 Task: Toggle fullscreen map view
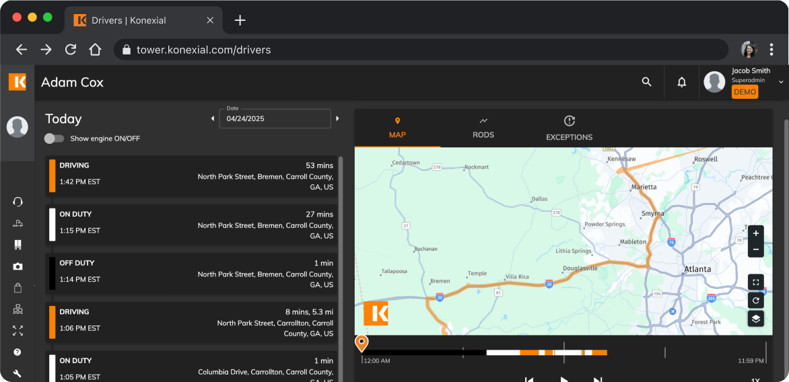pos(756,282)
